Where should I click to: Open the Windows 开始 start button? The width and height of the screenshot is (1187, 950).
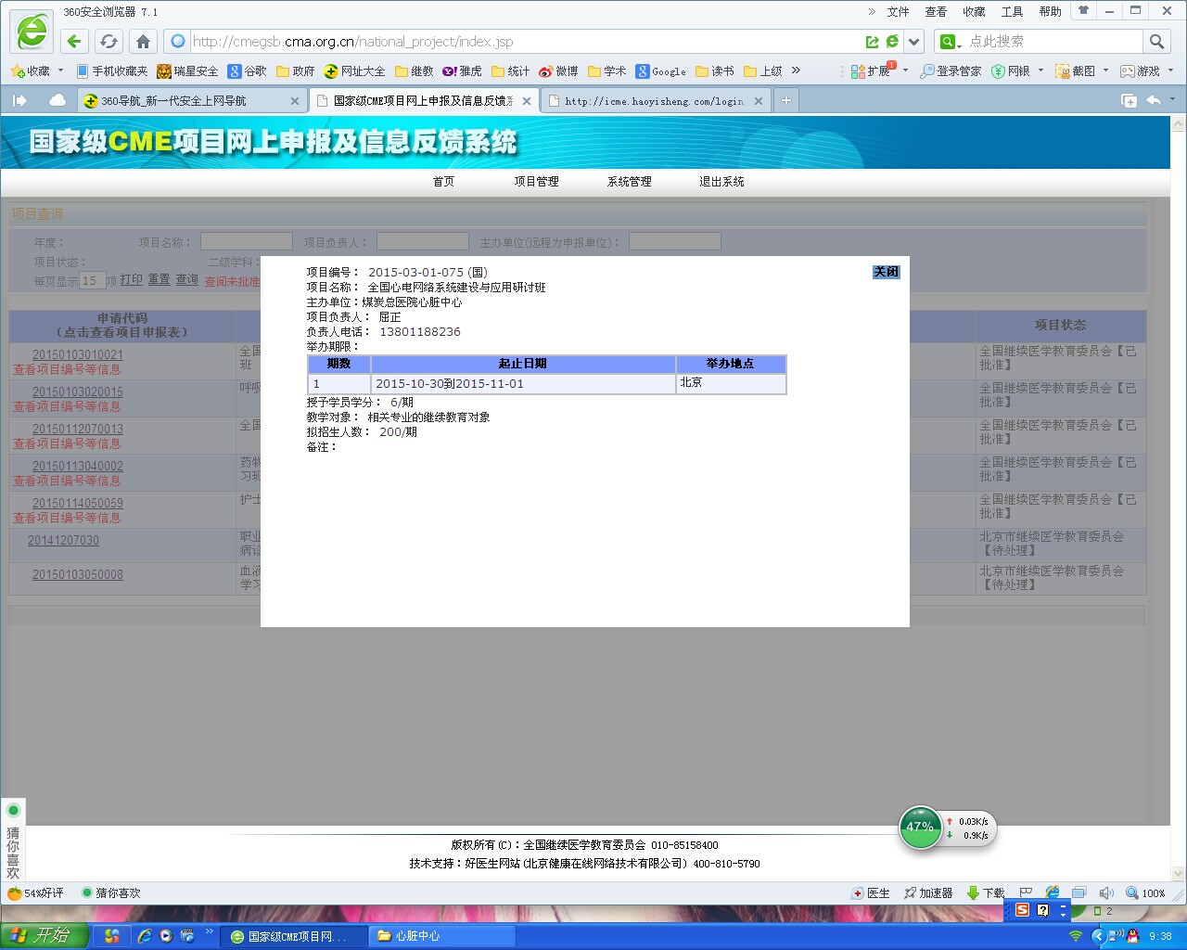click(x=45, y=935)
